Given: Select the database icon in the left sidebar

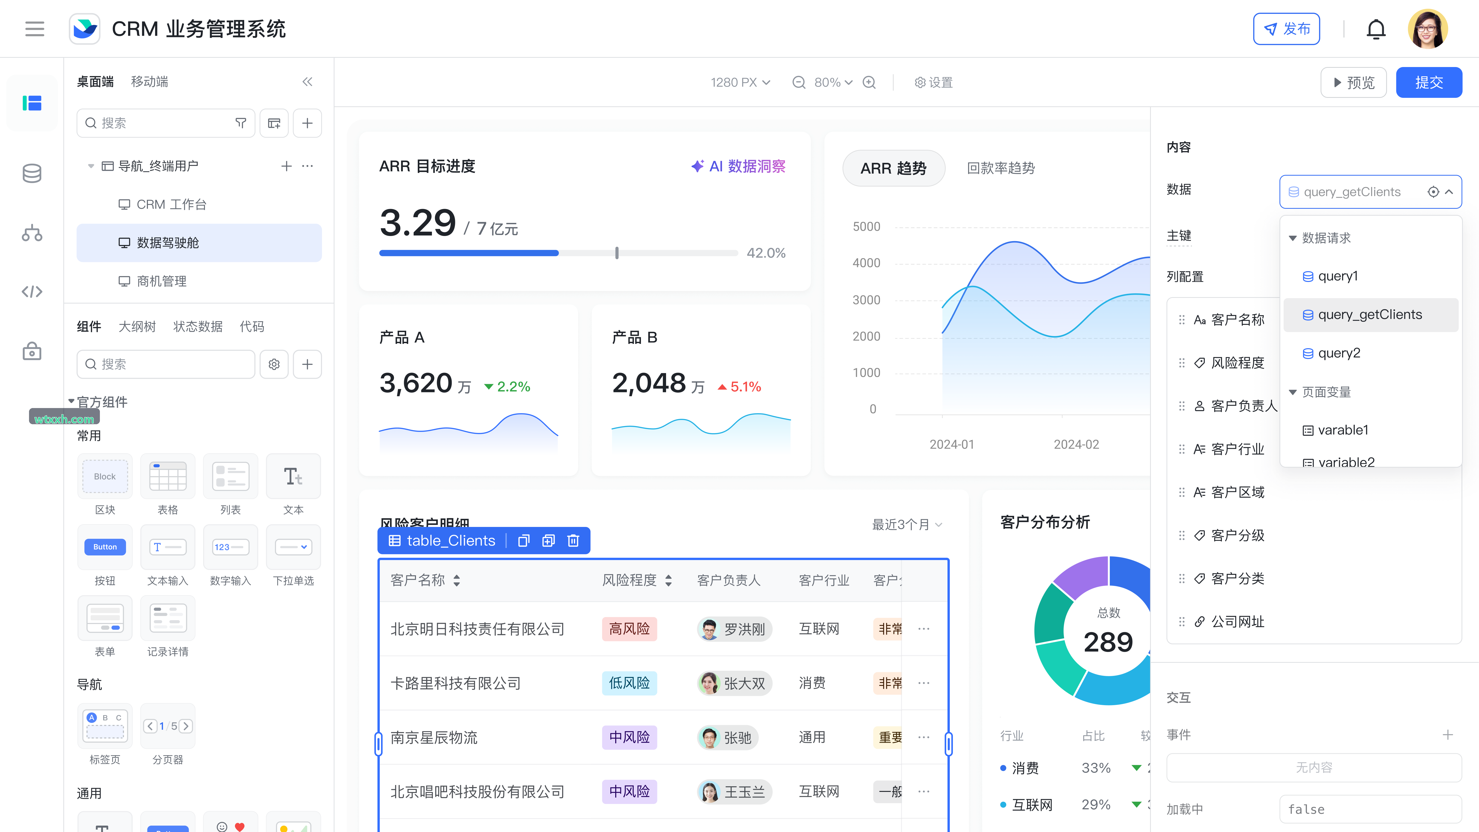Looking at the screenshot, I should 32,173.
